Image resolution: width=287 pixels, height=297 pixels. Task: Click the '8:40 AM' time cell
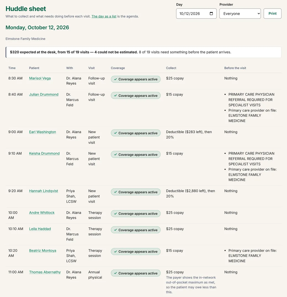pos(15,94)
